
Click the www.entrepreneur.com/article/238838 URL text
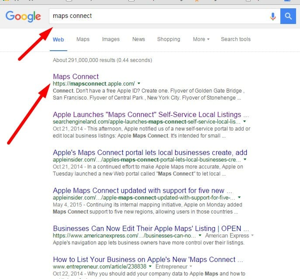click(100, 267)
